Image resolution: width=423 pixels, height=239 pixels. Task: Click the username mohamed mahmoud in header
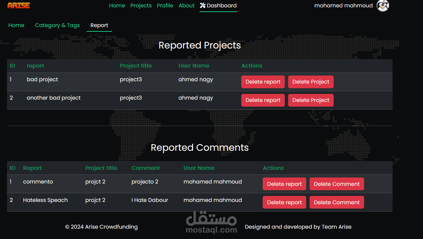[x=344, y=5]
